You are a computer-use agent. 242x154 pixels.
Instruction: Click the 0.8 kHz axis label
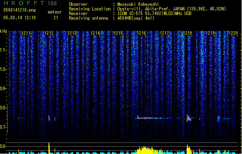coord(3,108)
